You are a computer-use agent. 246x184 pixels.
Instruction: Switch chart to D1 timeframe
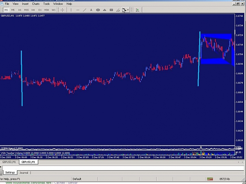point(40,10)
